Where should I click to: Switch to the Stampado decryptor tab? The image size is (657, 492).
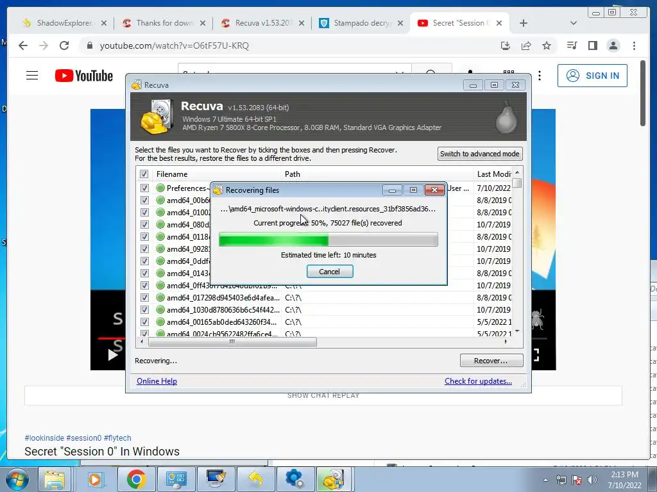tap(361, 23)
